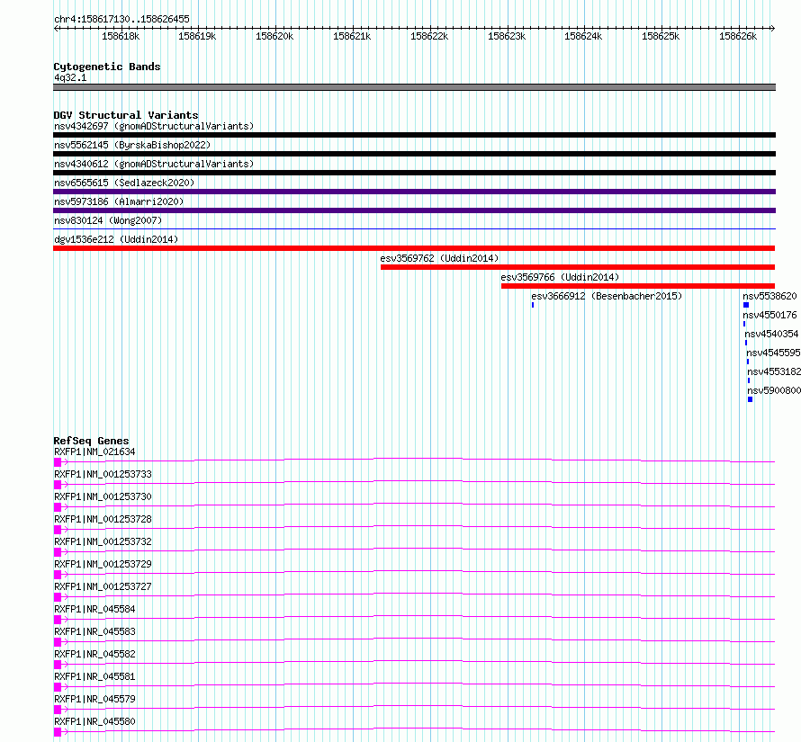Click the RXFP1|NR_045581 transcript label

coord(95,676)
